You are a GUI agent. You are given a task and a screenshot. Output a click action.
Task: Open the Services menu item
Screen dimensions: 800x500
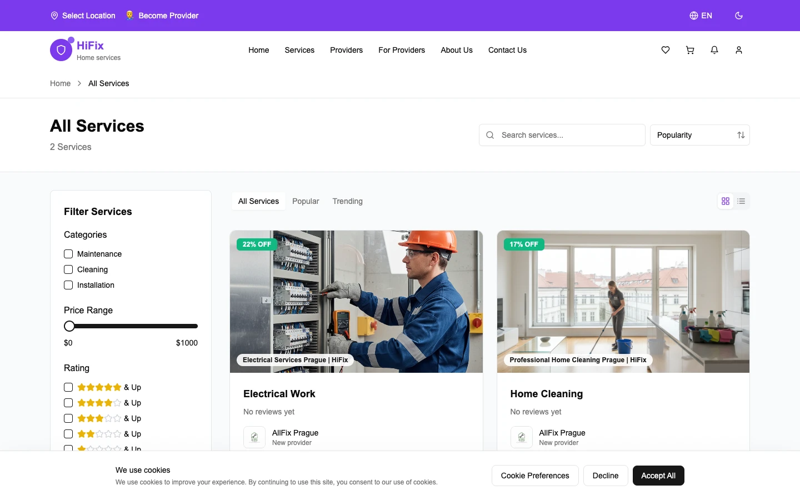(x=299, y=50)
